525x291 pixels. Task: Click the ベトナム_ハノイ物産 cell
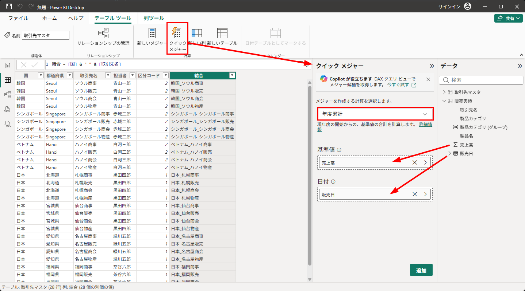tap(203, 168)
